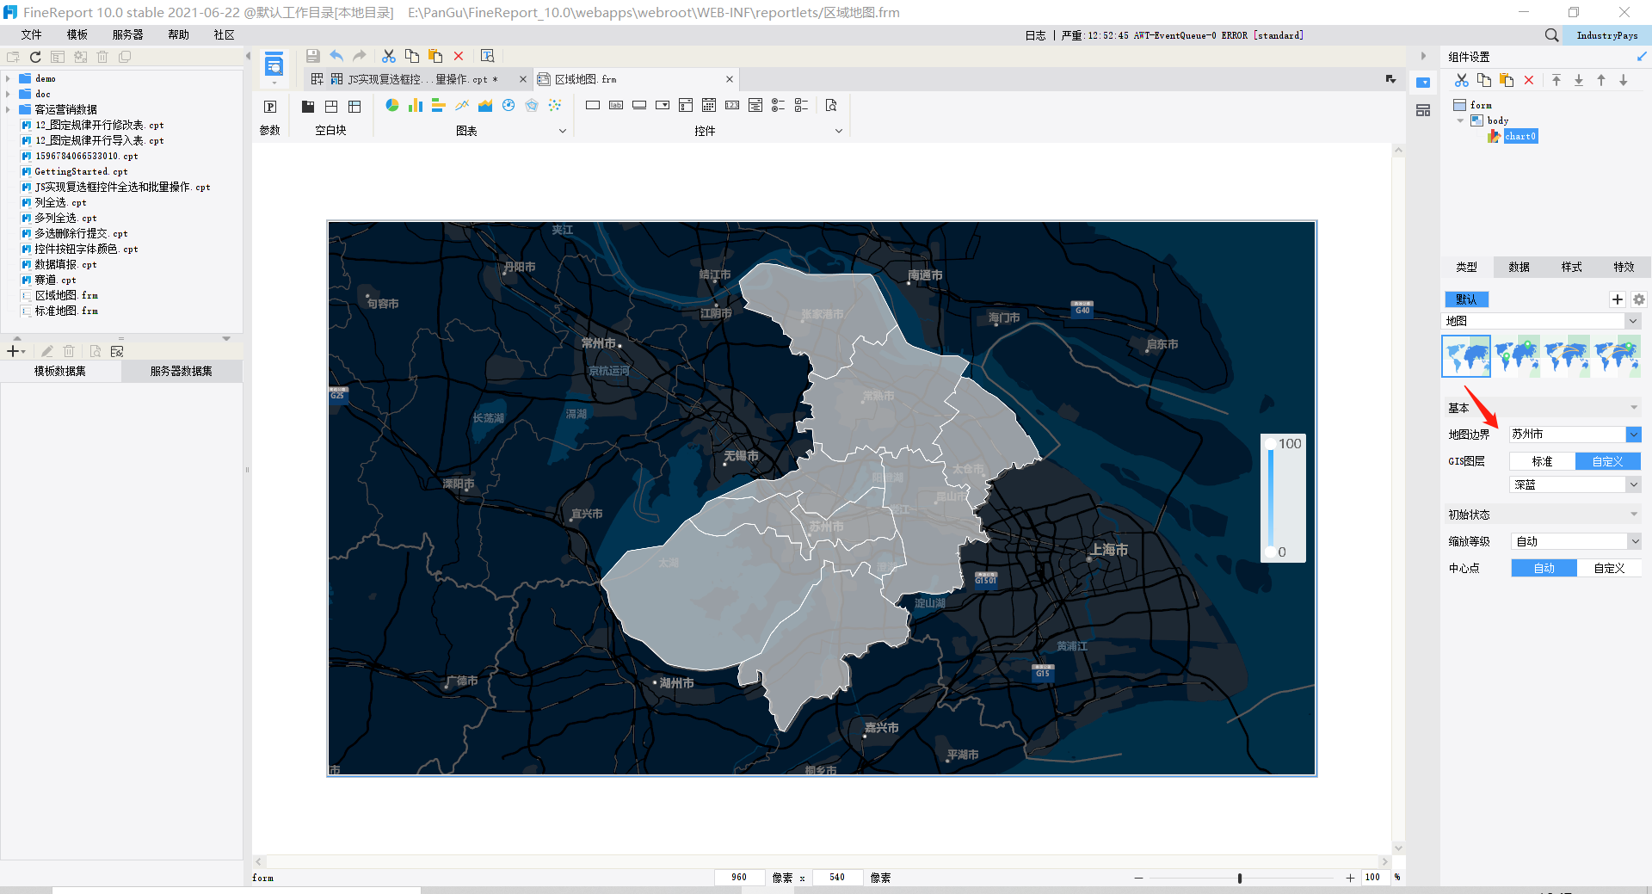Viewport: 1652px width, 894px height.
Task: Collapse the 基本 section in properties
Action: 1634,408
